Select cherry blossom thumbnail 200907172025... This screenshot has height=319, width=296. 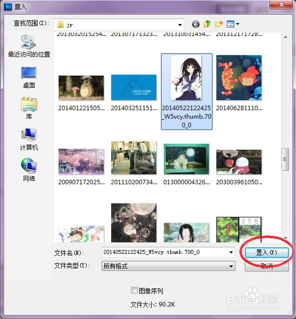81,162
